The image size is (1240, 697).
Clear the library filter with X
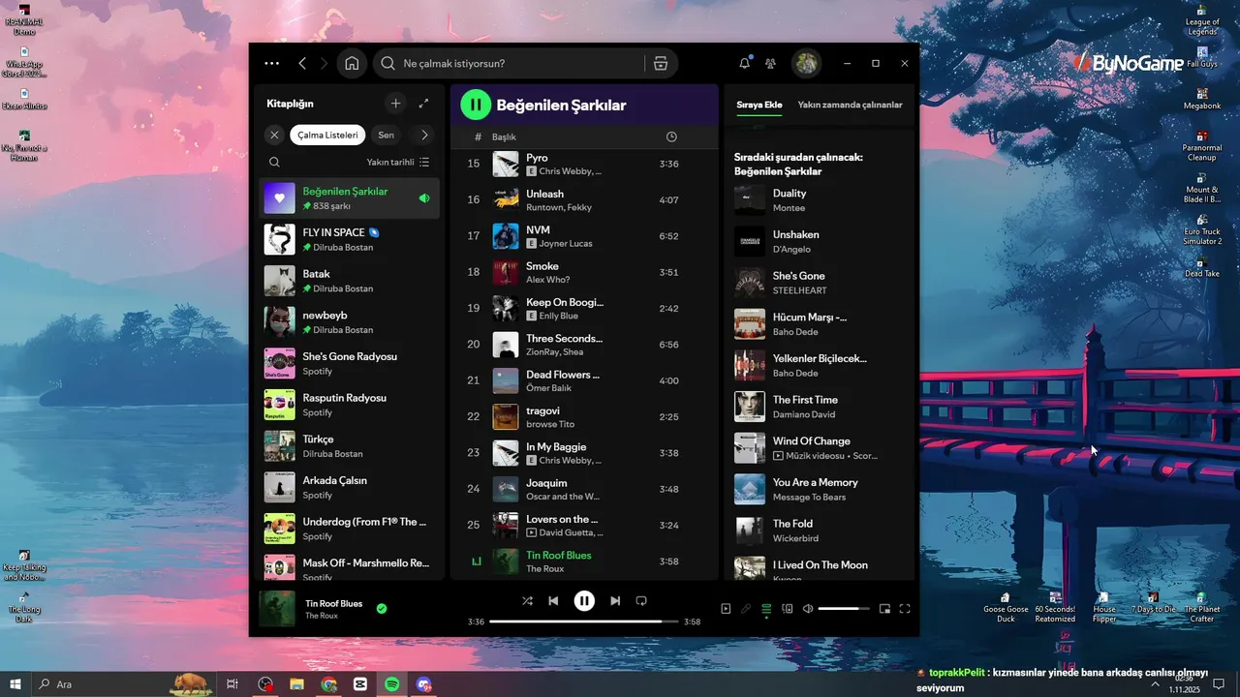click(274, 135)
